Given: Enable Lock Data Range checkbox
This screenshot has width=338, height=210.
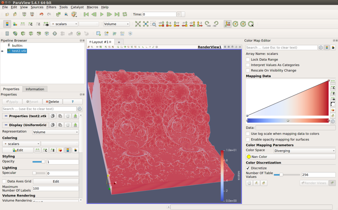Looking at the screenshot, I should tap(248, 59).
